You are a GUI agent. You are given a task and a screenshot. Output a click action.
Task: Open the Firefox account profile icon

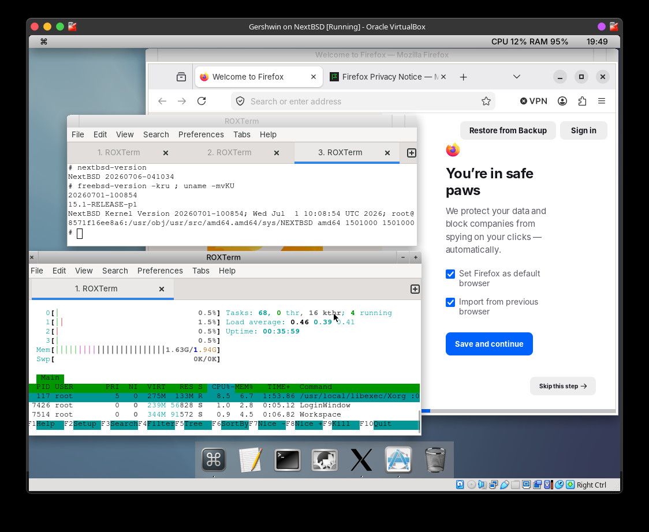[x=562, y=101]
